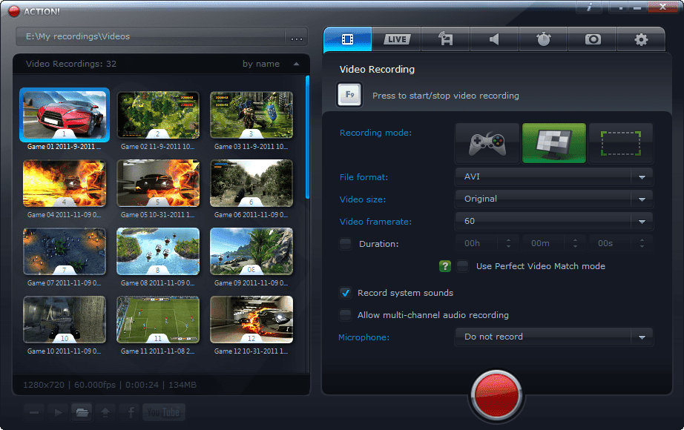Change sorting via by name label
The height and width of the screenshot is (430, 684).
tap(261, 64)
